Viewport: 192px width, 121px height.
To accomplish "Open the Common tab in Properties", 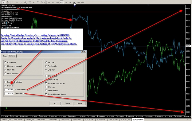I will point(12,56).
